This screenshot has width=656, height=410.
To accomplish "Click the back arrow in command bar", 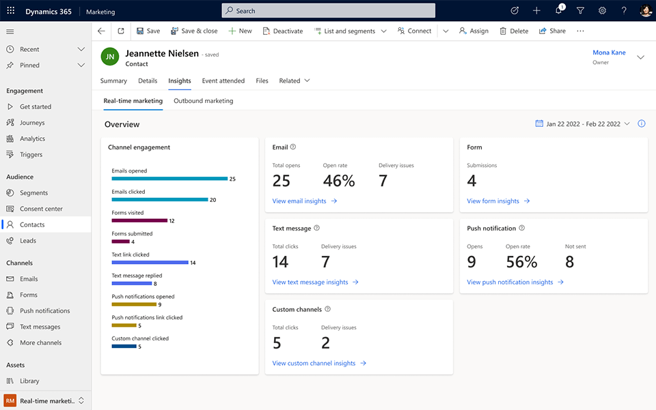I will pos(101,31).
